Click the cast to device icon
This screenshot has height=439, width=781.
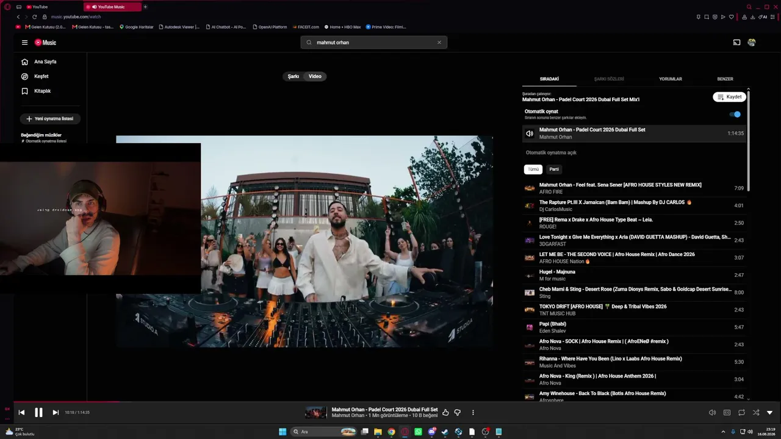[x=736, y=43]
